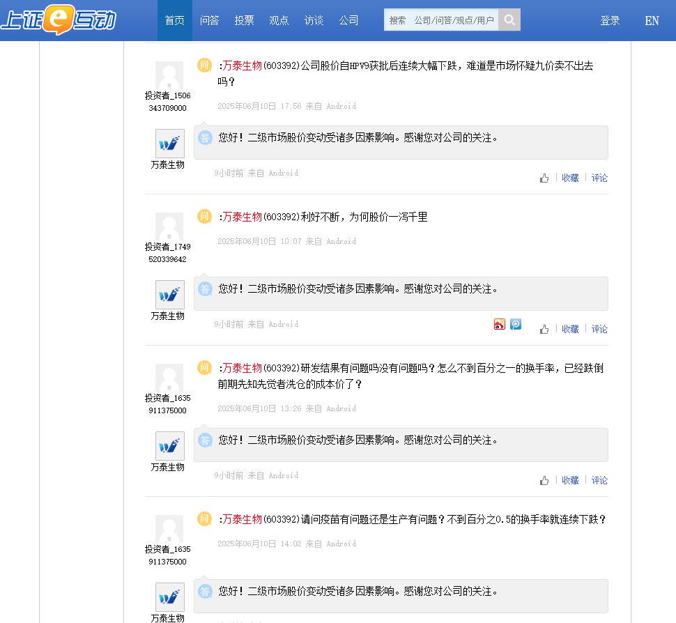676x623 pixels.
Task: Like the first answer with thumbs-up
Action: click(x=544, y=178)
